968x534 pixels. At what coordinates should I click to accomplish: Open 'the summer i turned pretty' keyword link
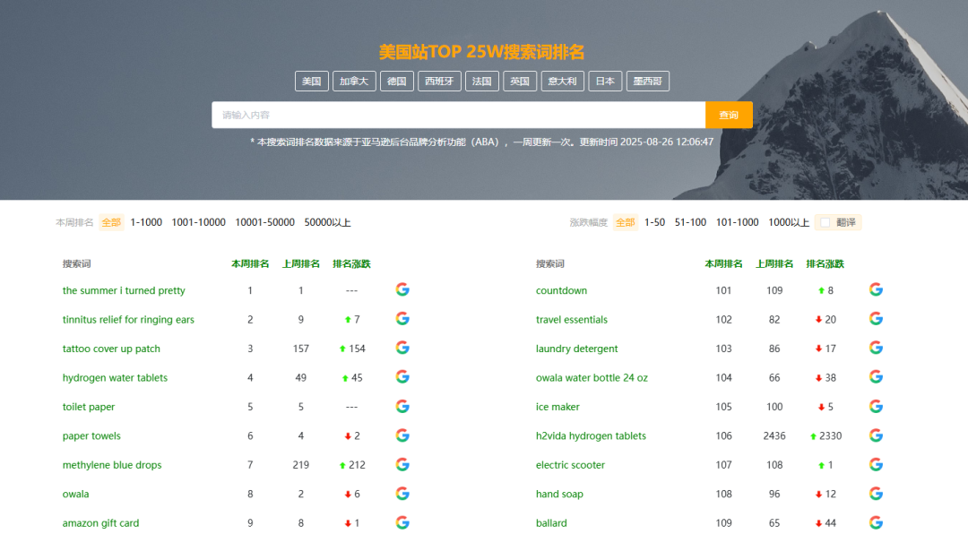124,290
